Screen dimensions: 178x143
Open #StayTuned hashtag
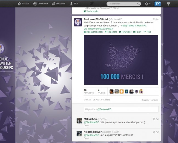128,26
